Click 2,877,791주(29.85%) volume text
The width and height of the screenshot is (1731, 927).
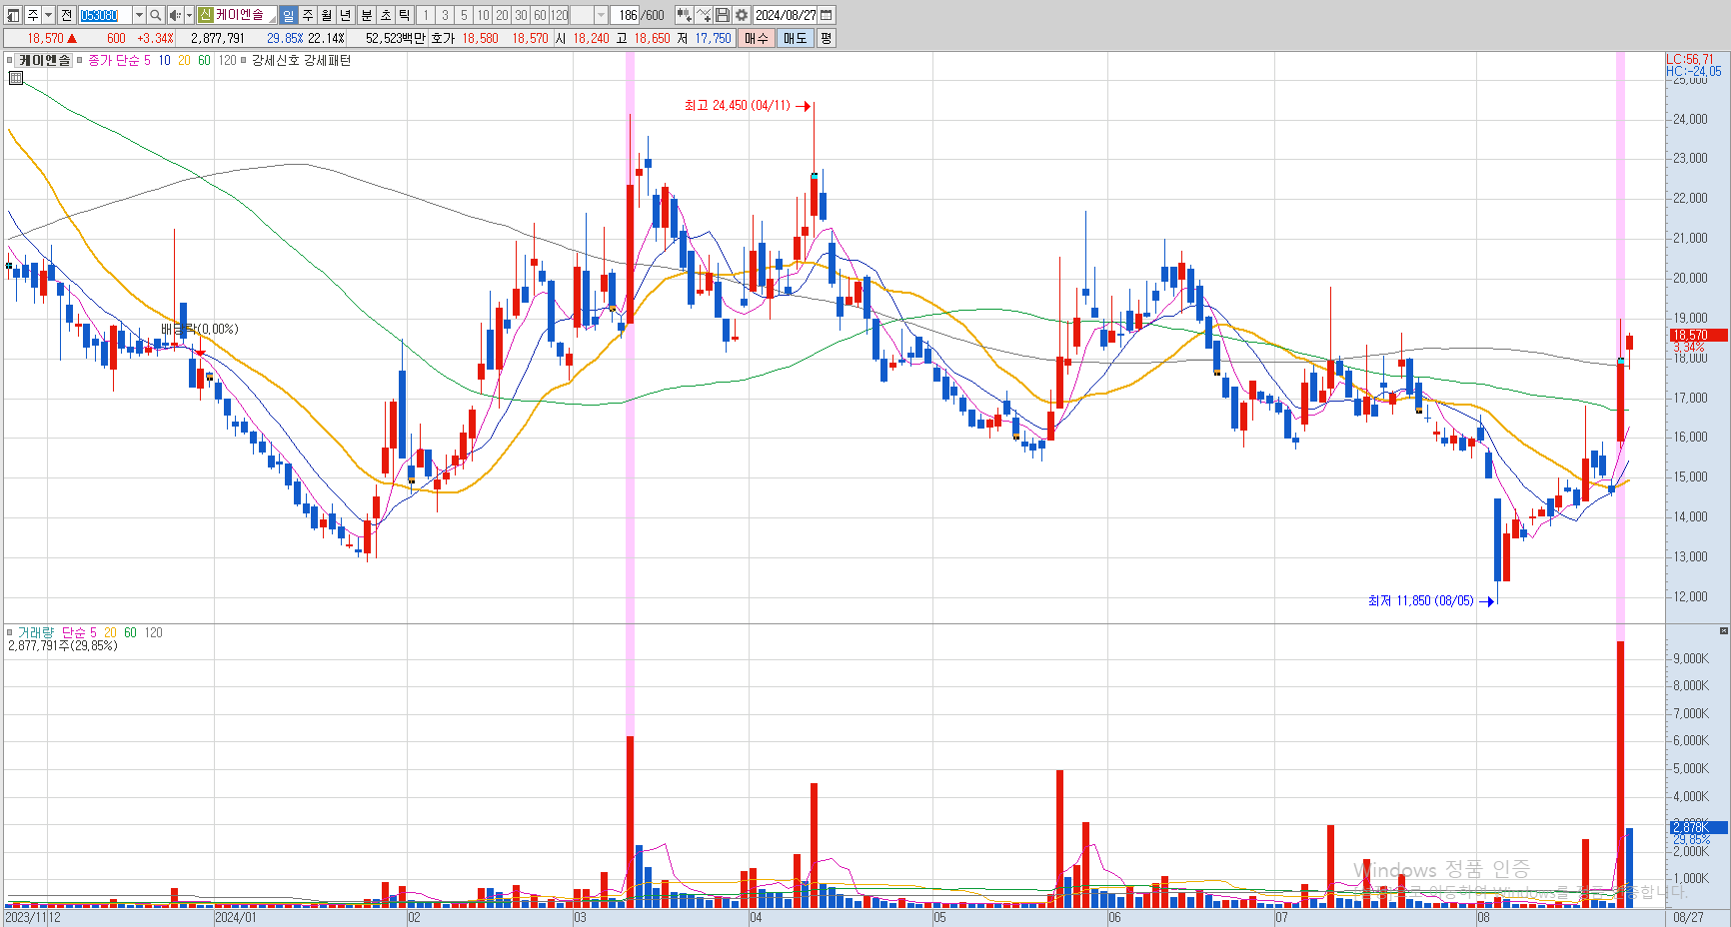(62, 645)
